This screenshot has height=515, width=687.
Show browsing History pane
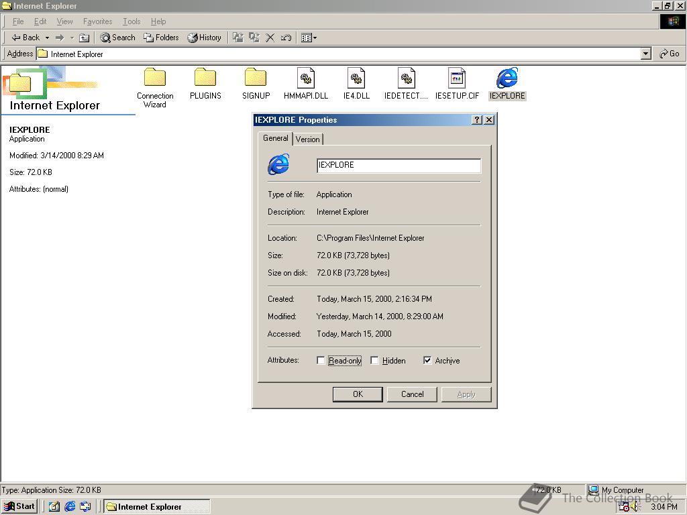point(205,38)
